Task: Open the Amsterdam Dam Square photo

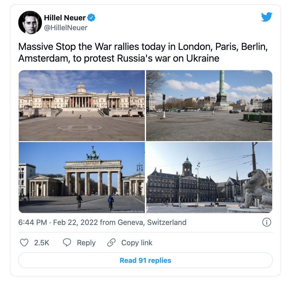Action: point(209,177)
